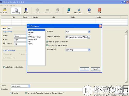129x96 pixels.
Task: Close the Preferences dialog with the red X
Action: (100, 26)
